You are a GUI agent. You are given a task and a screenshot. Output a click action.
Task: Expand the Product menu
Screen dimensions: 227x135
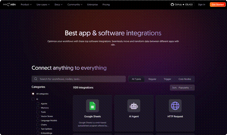pyautogui.click(x=26, y=5)
